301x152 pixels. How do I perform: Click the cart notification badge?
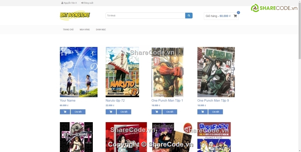(x=238, y=12)
